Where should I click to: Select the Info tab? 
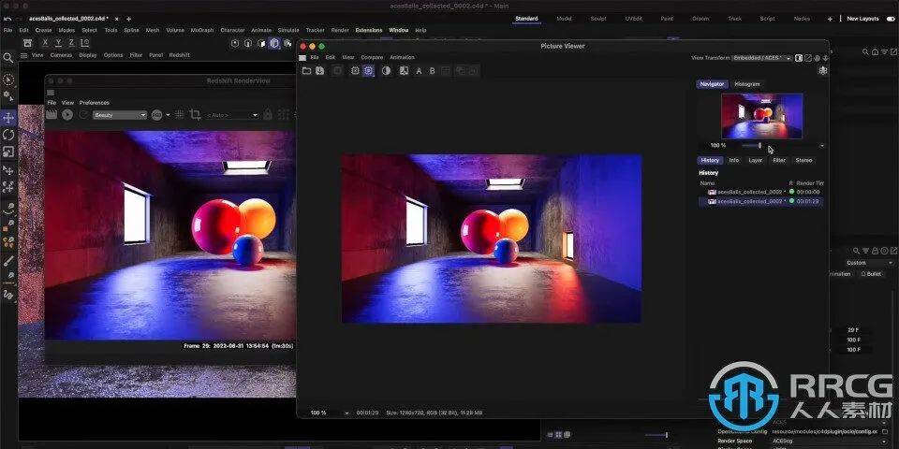[734, 160]
